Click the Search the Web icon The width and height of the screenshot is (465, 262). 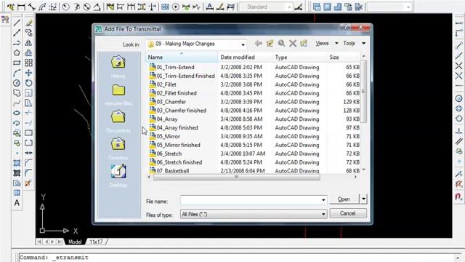click(281, 44)
